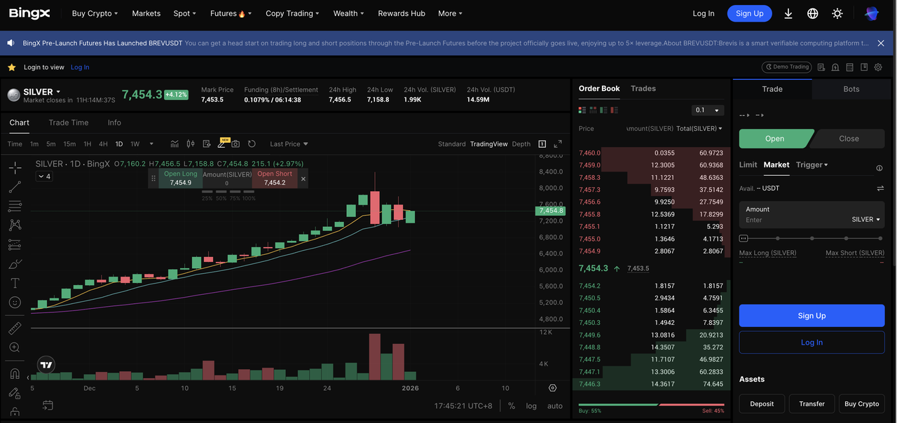Click the Deposit button under Assets
The height and width of the screenshot is (423, 897).
click(762, 403)
